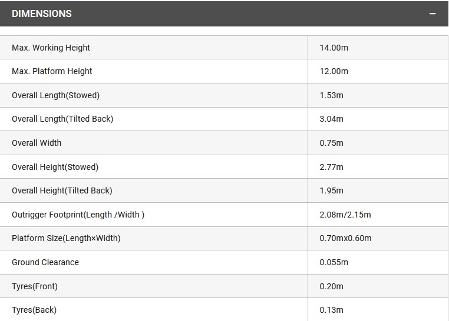Click the 0.75m overall width value
Screen dimensions: 449x321
tap(332, 143)
